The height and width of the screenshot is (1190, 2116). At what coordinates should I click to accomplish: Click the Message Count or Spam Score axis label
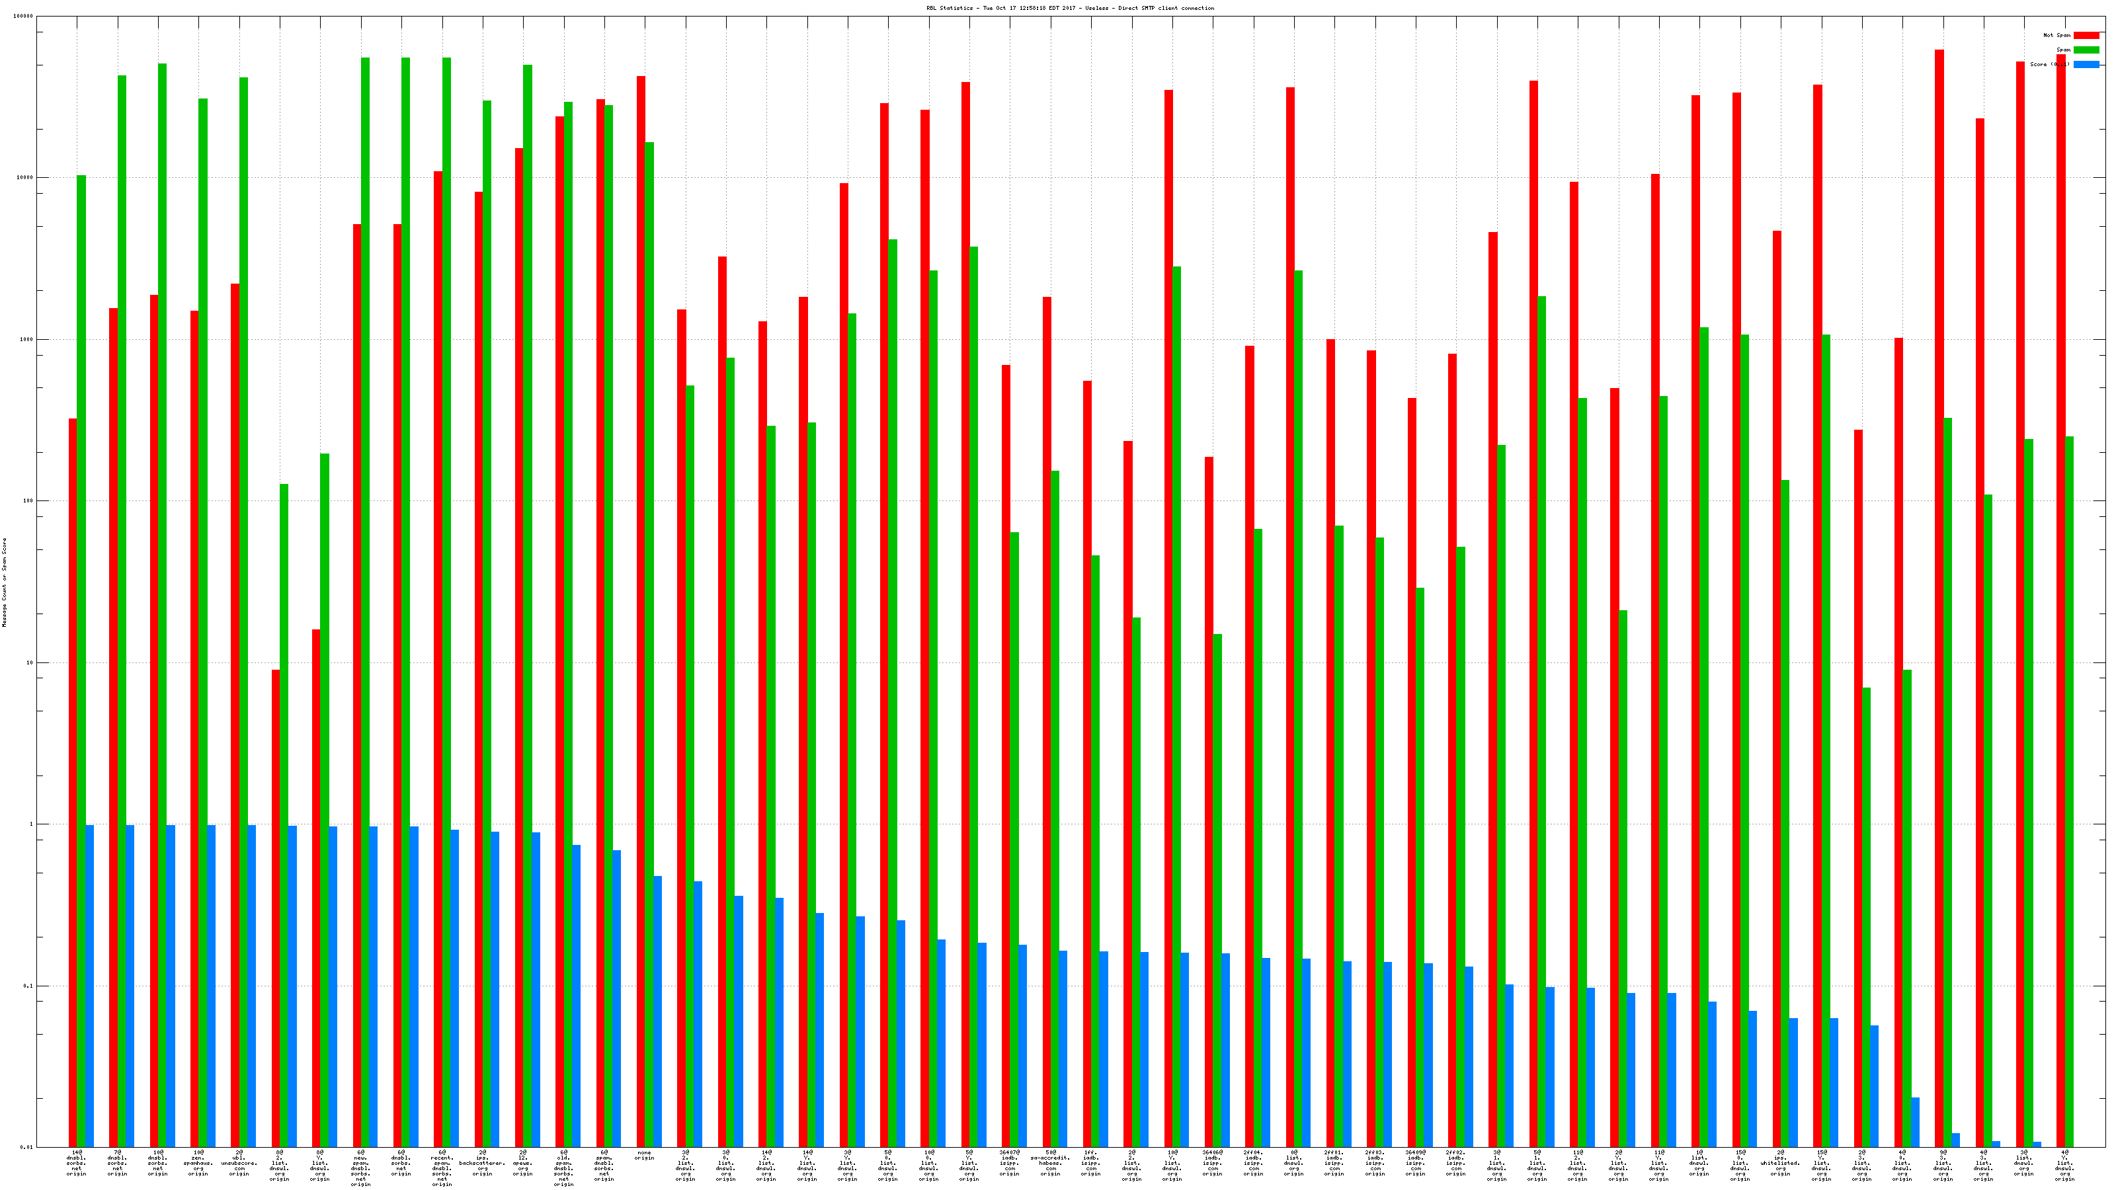click(4, 582)
